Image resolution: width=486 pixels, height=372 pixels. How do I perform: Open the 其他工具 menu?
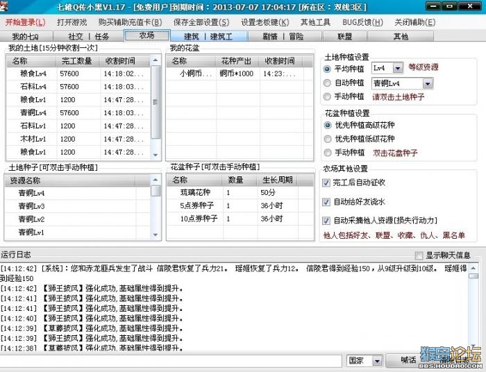click(x=315, y=22)
